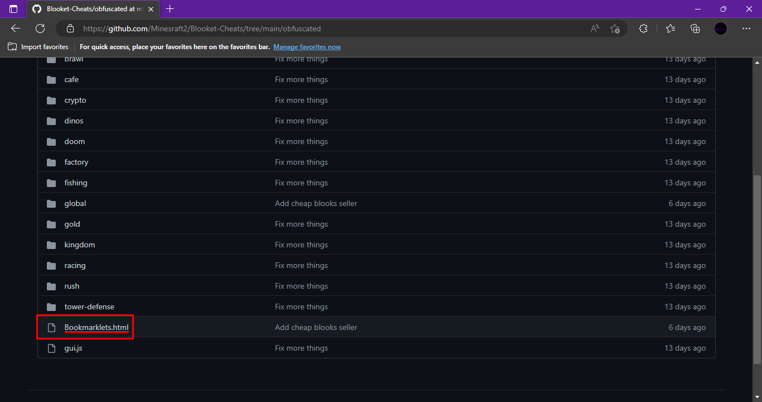Screen dimensions: 762x402
Task: Open the Collections panel
Action: 695,28
